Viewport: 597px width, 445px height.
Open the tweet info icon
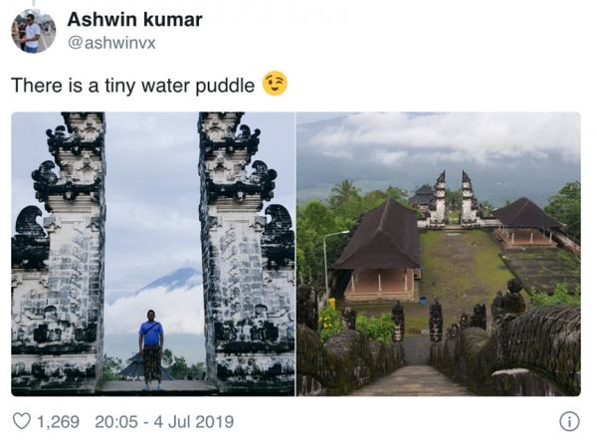[x=569, y=421]
